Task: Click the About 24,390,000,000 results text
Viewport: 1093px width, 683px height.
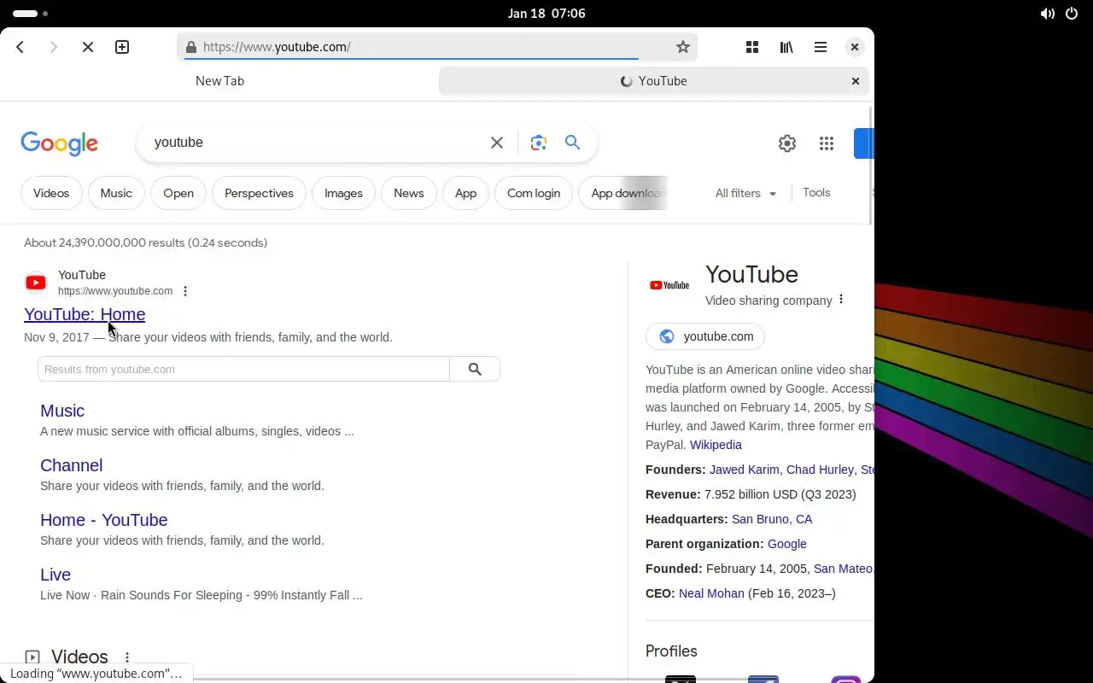Action: 145,242
